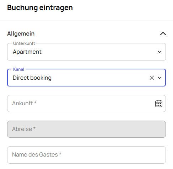Click the greyed-out Abreise date field
The image size is (173, 169).
(x=86, y=129)
